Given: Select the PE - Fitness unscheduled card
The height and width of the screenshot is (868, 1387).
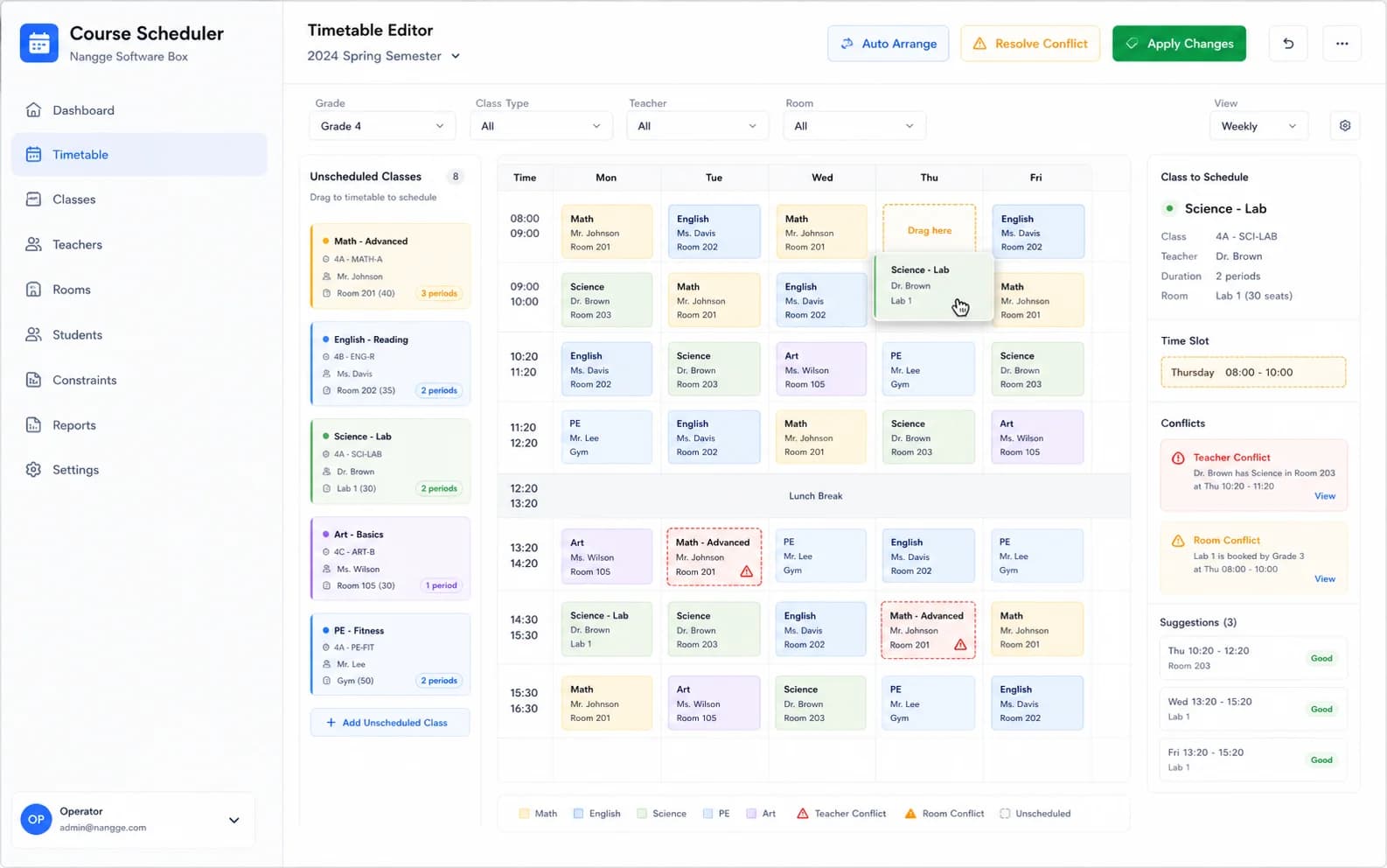Looking at the screenshot, I should pyautogui.click(x=391, y=654).
